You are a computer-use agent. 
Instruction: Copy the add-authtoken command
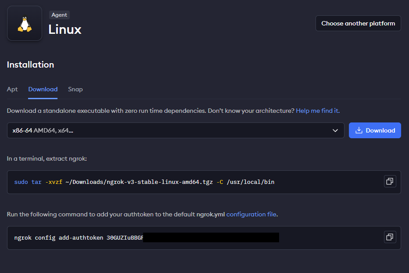pyautogui.click(x=390, y=237)
